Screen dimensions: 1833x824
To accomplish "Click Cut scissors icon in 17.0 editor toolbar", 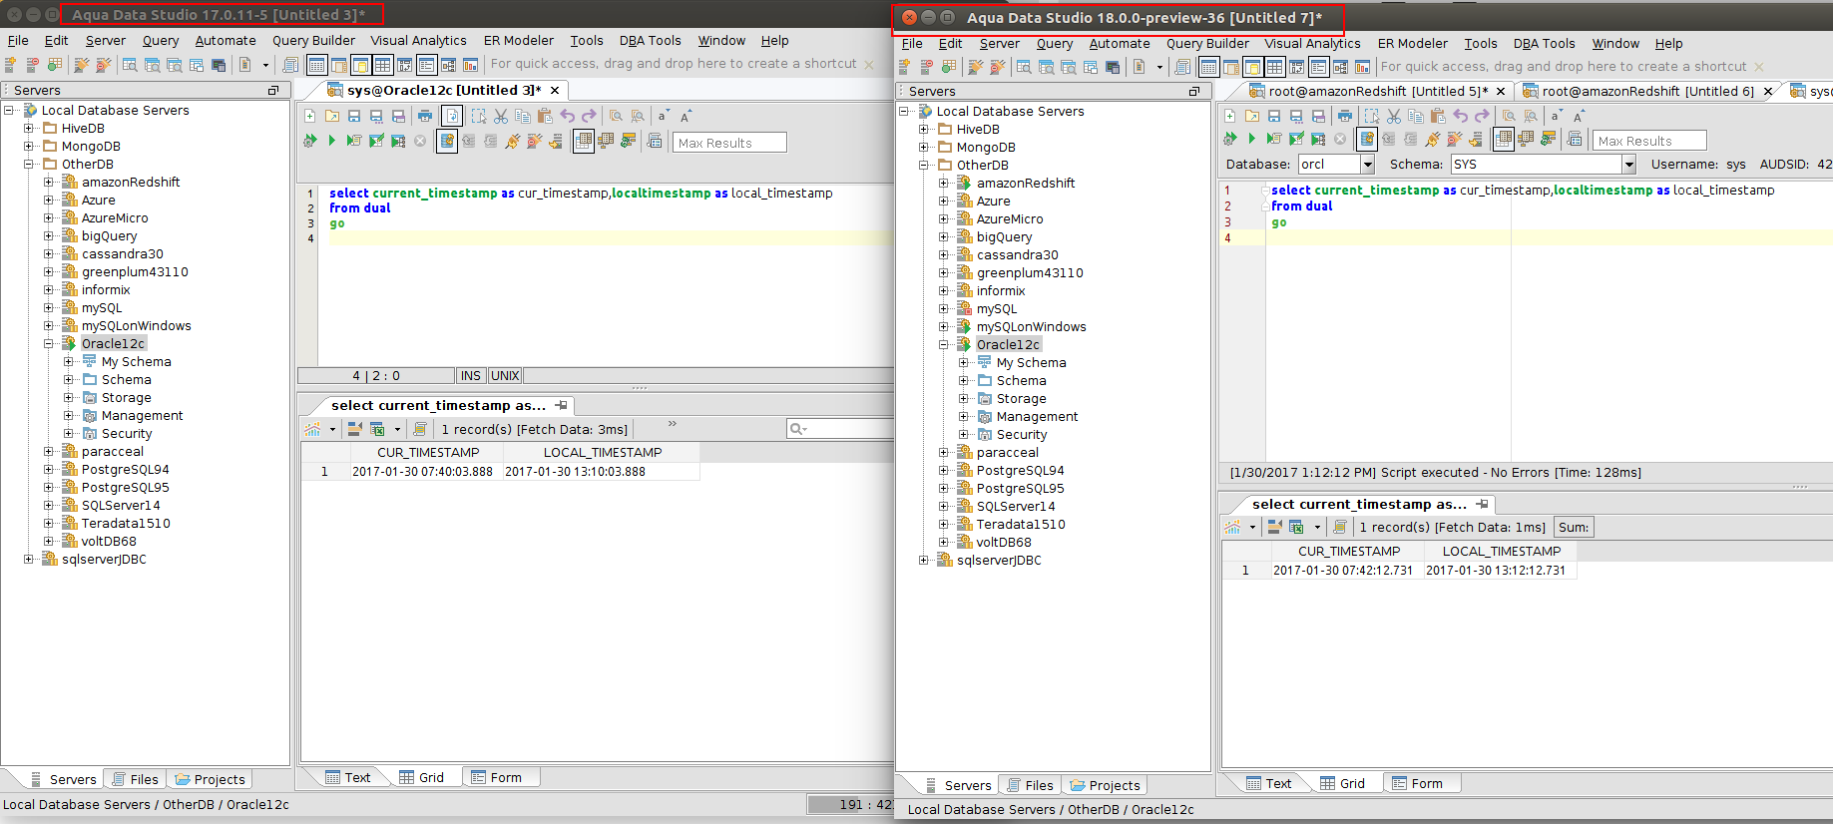I will click(x=501, y=116).
